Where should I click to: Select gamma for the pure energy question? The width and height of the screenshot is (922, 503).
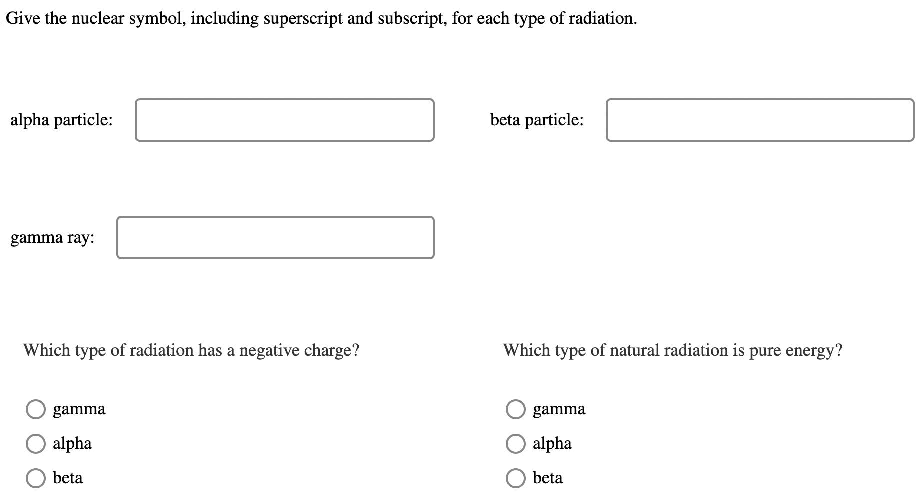point(516,409)
